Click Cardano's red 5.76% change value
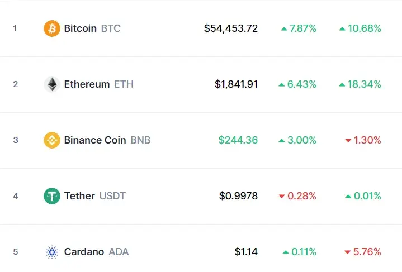402x272 pixels. pyautogui.click(x=367, y=252)
